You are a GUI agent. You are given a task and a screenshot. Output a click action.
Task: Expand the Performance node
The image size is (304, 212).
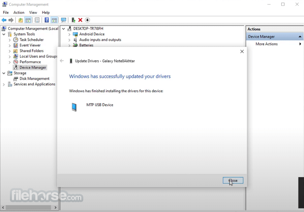coord(10,62)
